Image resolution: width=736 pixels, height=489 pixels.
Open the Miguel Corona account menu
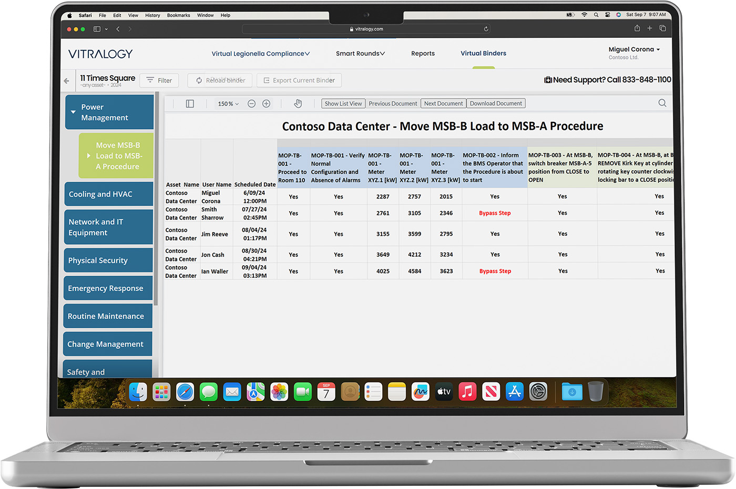tap(634, 49)
